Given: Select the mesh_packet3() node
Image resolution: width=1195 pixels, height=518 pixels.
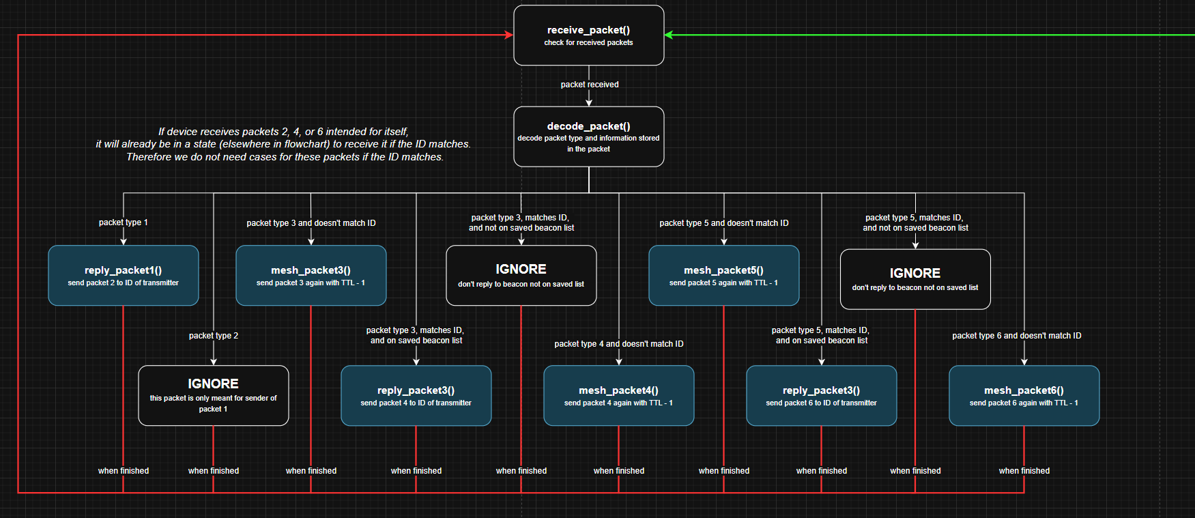Looking at the screenshot, I should [311, 276].
